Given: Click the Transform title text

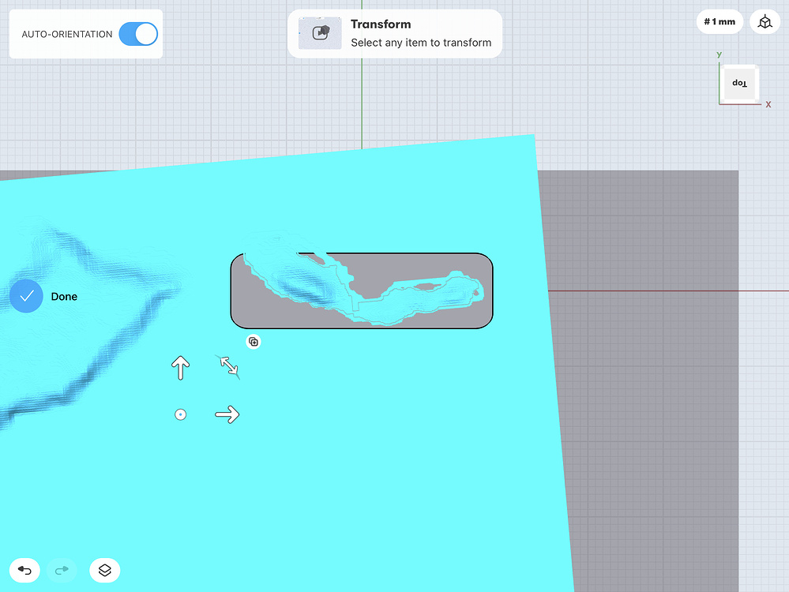Looking at the screenshot, I should pyautogui.click(x=381, y=24).
